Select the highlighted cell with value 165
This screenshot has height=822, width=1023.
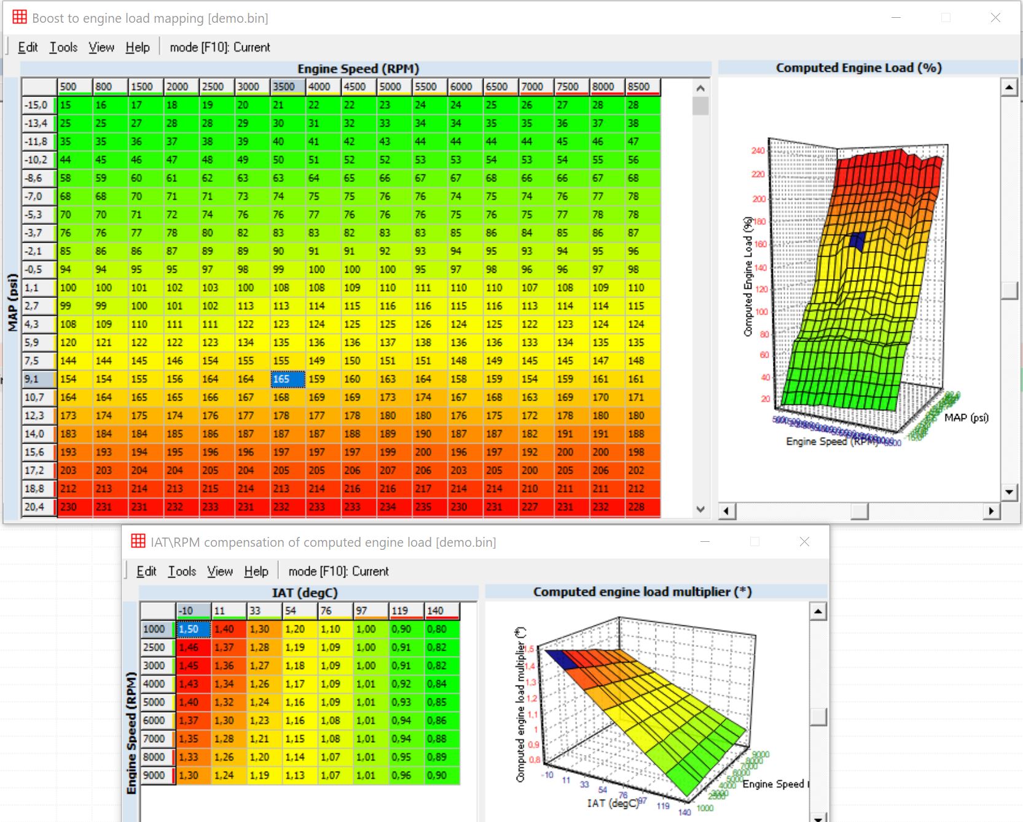[x=288, y=379]
